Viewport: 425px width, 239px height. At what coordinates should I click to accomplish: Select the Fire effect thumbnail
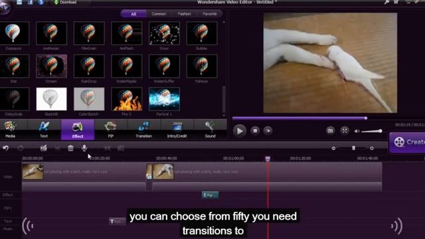(127, 99)
